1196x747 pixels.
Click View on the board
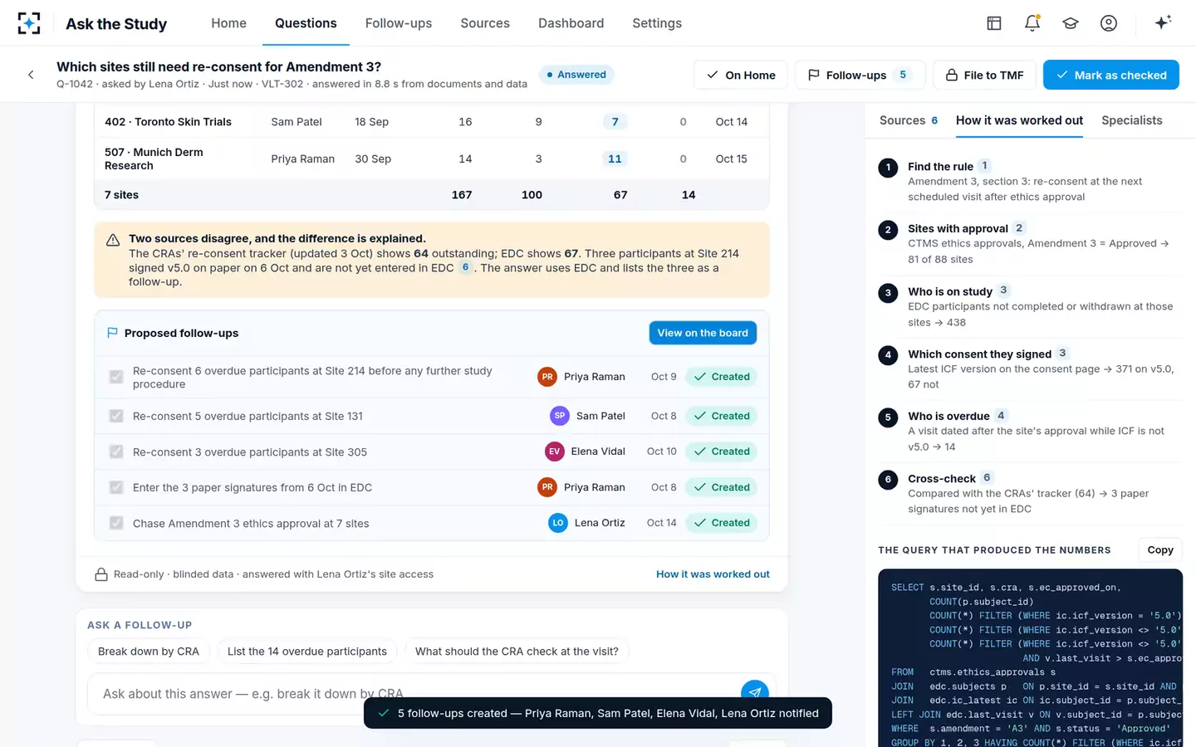point(703,333)
